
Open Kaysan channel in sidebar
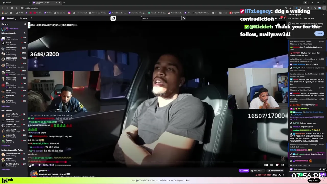pyautogui.click(x=14, y=91)
